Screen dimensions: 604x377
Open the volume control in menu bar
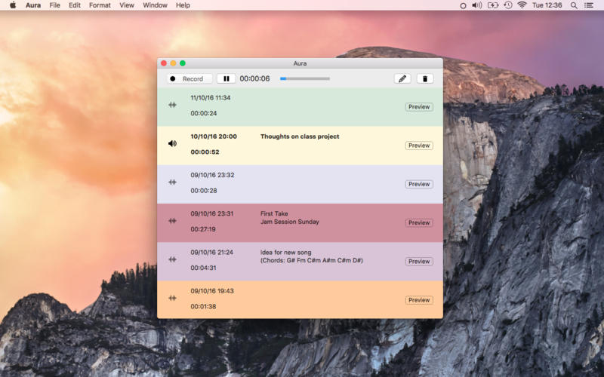[x=476, y=5]
